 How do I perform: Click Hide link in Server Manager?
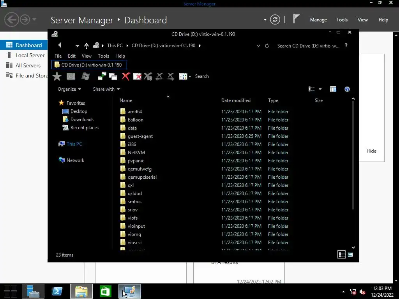point(371,151)
